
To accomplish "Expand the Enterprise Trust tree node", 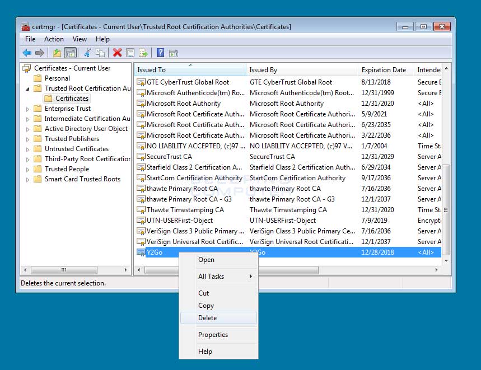I will tap(28, 109).
